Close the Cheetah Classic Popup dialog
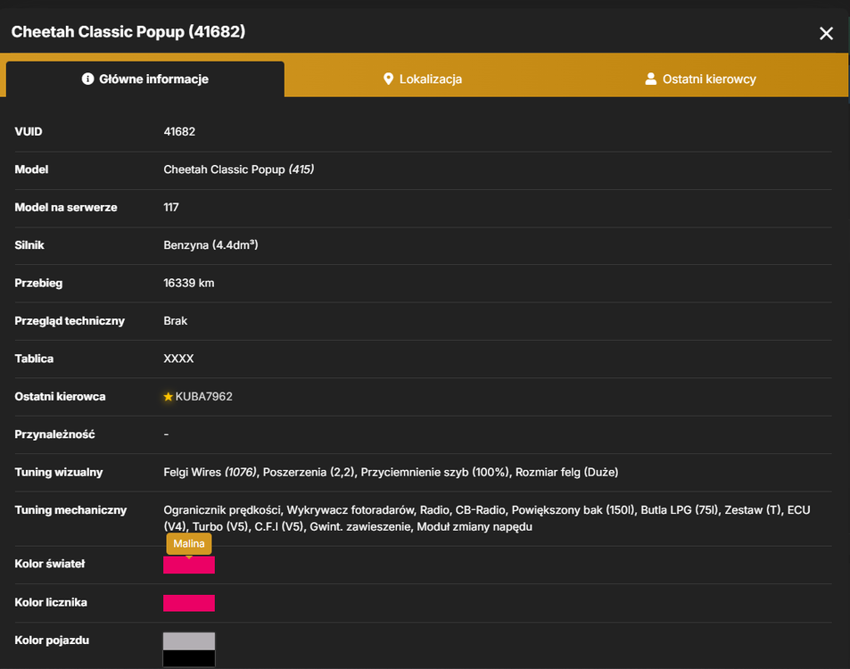The height and width of the screenshot is (669, 850). click(x=826, y=34)
